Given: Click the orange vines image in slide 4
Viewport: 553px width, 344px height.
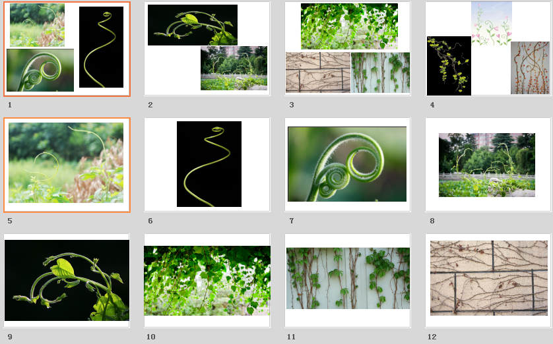Looking at the screenshot, I should 530,68.
